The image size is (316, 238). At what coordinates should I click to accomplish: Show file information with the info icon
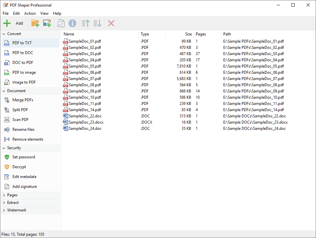click(72, 23)
